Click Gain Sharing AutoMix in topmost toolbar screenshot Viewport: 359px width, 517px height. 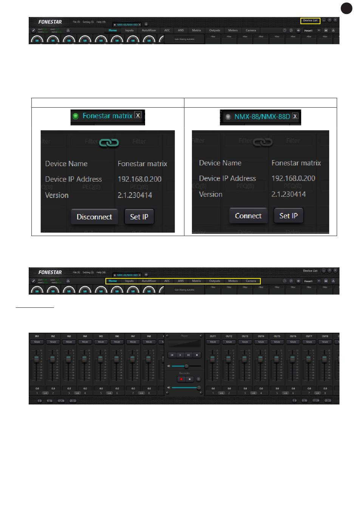pos(184,39)
